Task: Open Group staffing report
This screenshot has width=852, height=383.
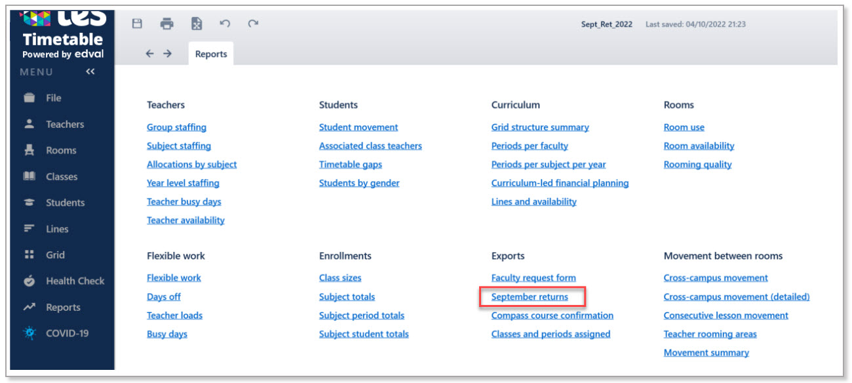Action: (176, 127)
